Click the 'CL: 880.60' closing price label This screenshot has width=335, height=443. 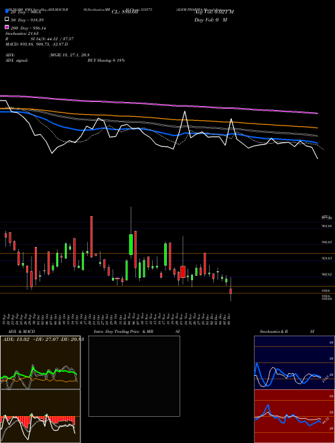tap(125, 12)
